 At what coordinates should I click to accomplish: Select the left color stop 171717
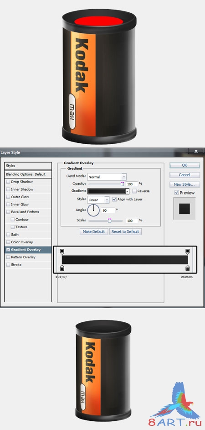tap(62, 267)
